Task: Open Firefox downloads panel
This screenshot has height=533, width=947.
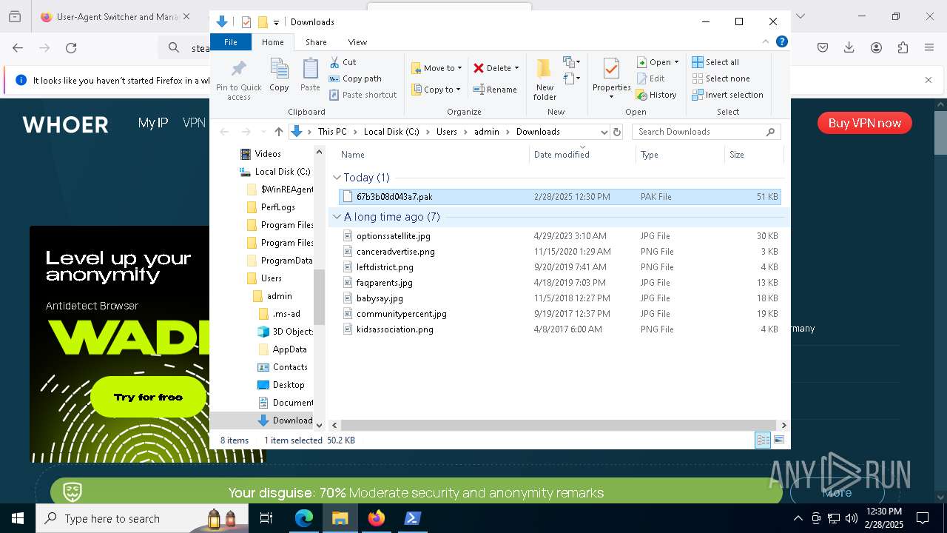Action: (849, 48)
